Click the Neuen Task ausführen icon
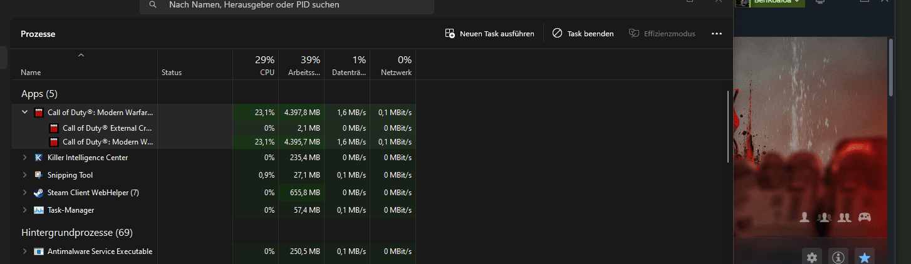The width and height of the screenshot is (911, 264). tap(450, 33)
